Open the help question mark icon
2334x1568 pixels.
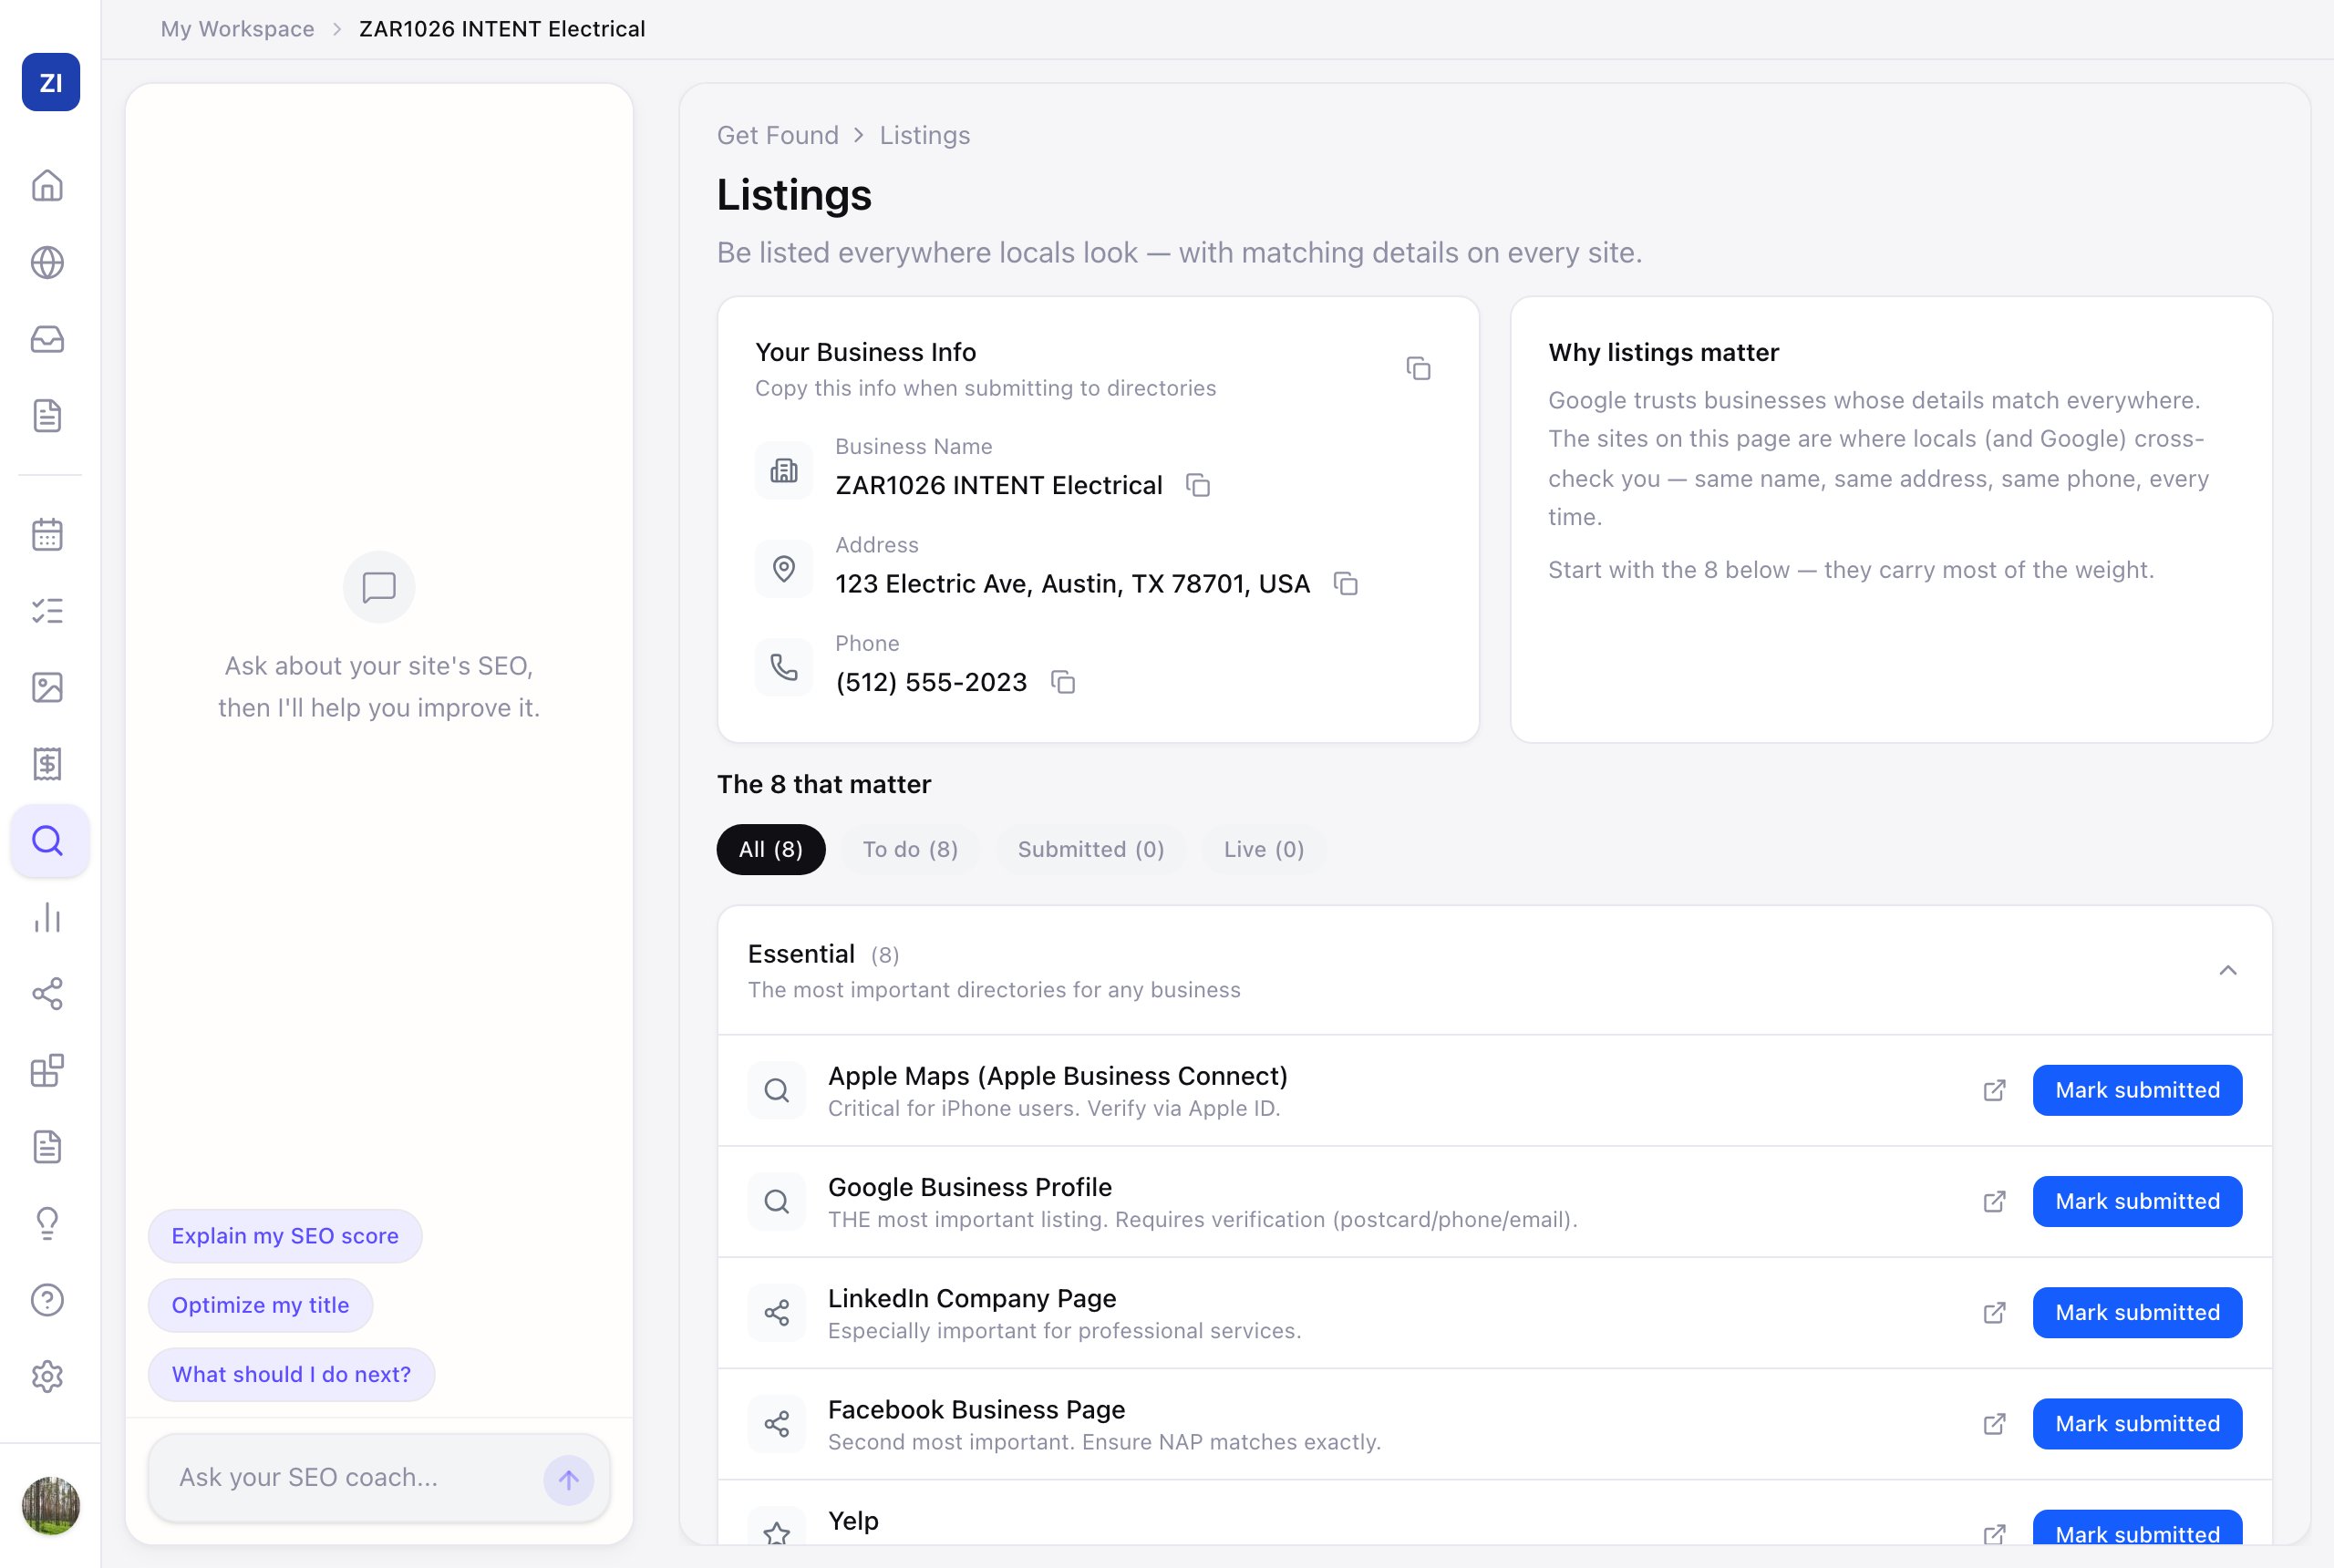(47, 1300)
